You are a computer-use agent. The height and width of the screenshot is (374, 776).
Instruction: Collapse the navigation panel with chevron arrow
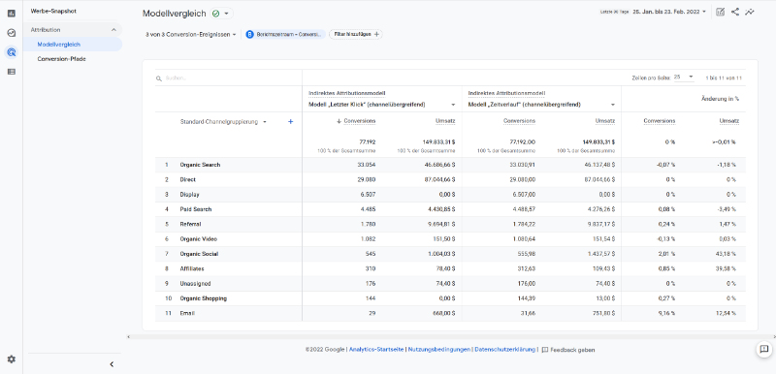(112, 364)
